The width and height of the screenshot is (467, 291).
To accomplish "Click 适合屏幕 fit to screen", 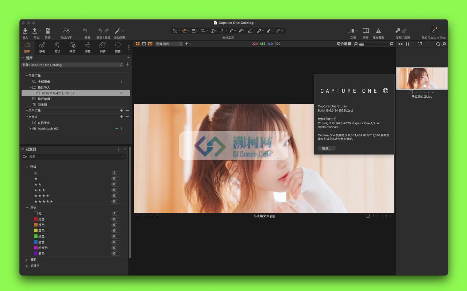I will [344, 44].
